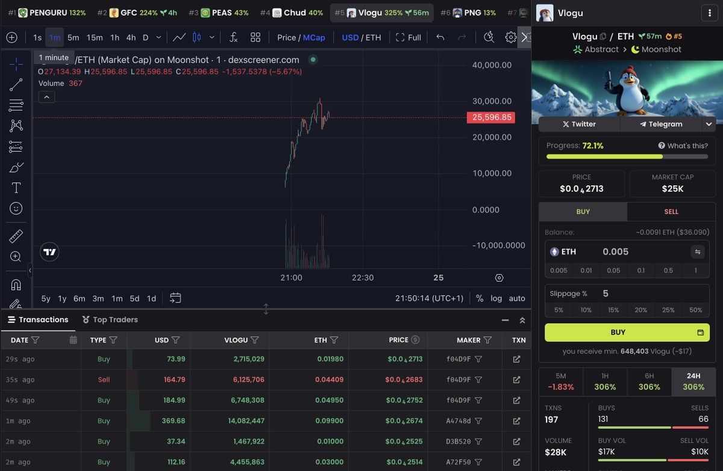The image size is (723, 471).
Task: Open the TradingView logo link
Action: tap(49, 253)
